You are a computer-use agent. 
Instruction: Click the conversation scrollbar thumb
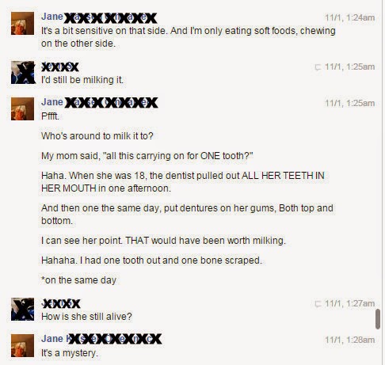pos(378,319)
